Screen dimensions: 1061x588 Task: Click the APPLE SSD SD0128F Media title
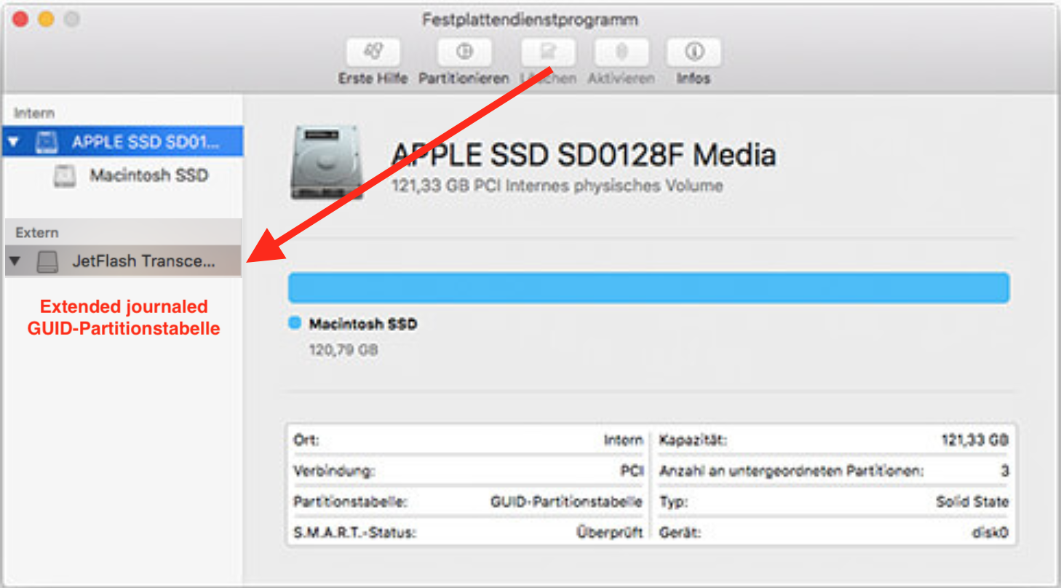coord(584,154)
